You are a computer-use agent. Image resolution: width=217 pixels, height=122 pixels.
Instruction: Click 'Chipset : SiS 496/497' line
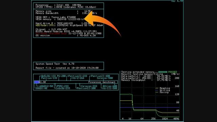(x=51, y=29)
